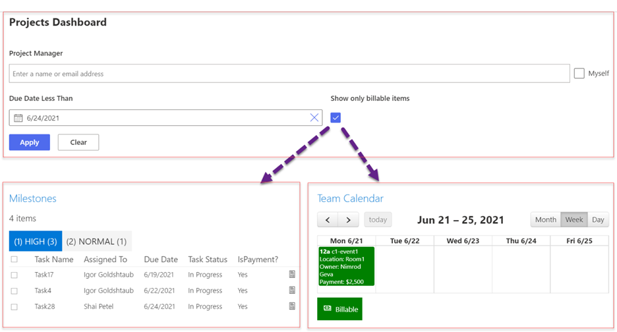Go to next week in Team Calendar

point(348,220)
